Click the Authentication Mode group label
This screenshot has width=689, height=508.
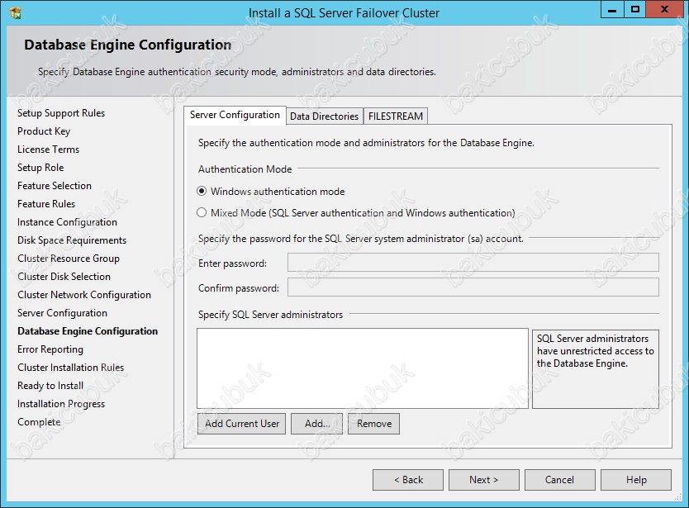[245, 169]
